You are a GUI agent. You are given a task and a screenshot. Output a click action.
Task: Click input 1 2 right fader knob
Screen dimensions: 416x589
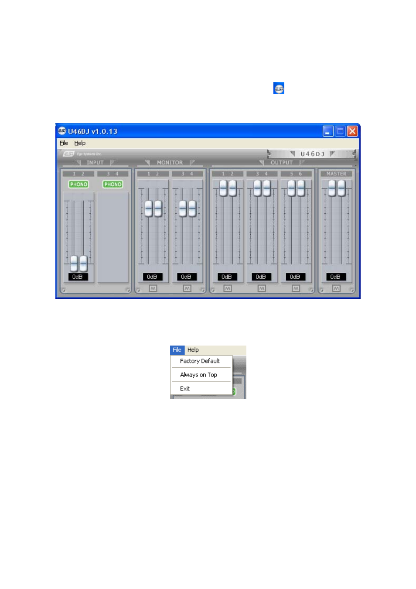tap(84, 264)
